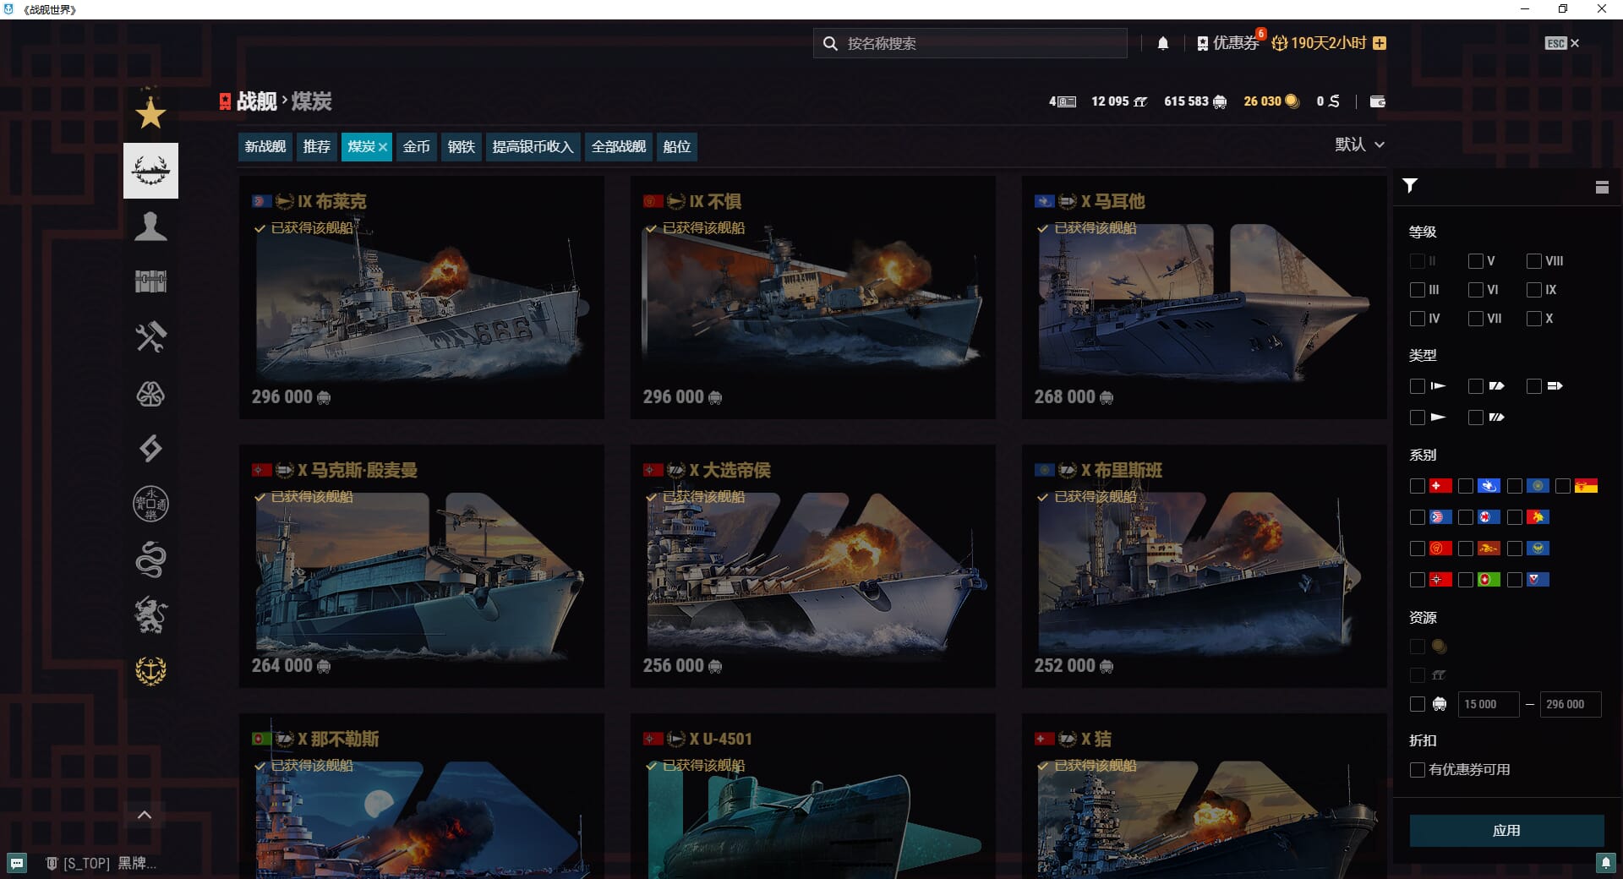Enable the 有优惠券可用 checkbox
This screenshot has height=879, width=1623.
(1418, 770)
